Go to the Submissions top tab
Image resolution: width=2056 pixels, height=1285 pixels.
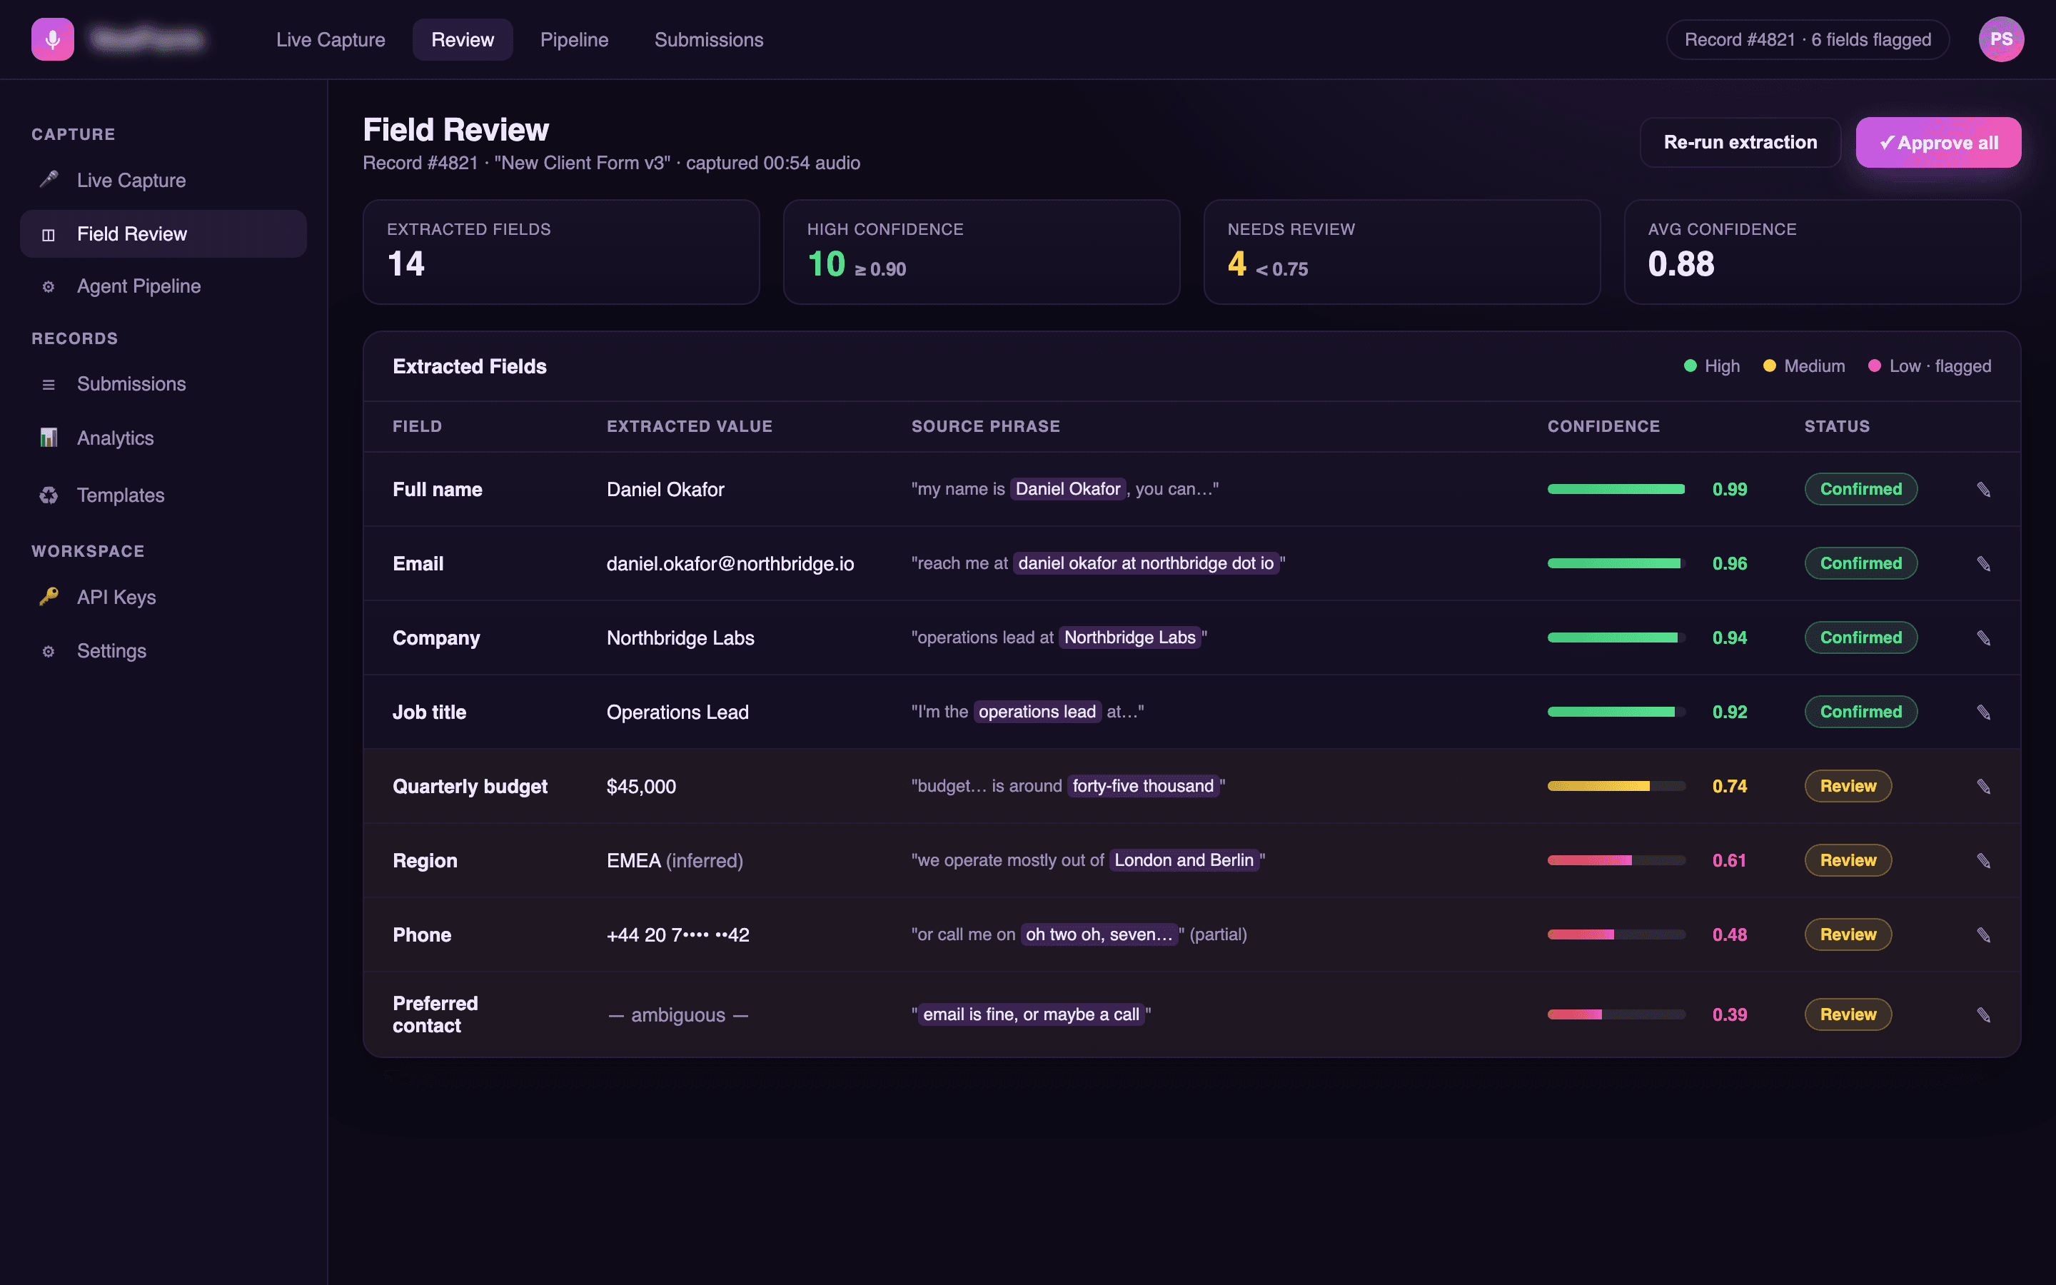[709, 39]
